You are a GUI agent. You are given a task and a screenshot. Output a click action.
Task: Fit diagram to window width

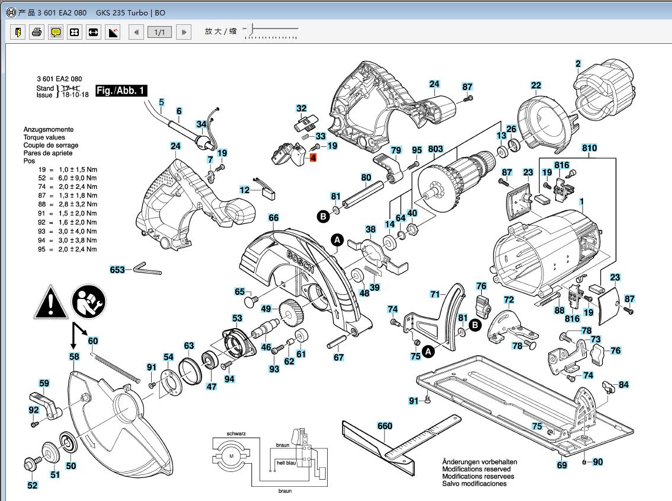point(94,32)
